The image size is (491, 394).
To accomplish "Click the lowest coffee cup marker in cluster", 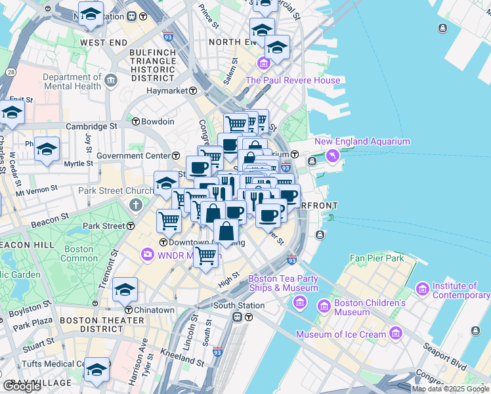I will pos(268,218).
